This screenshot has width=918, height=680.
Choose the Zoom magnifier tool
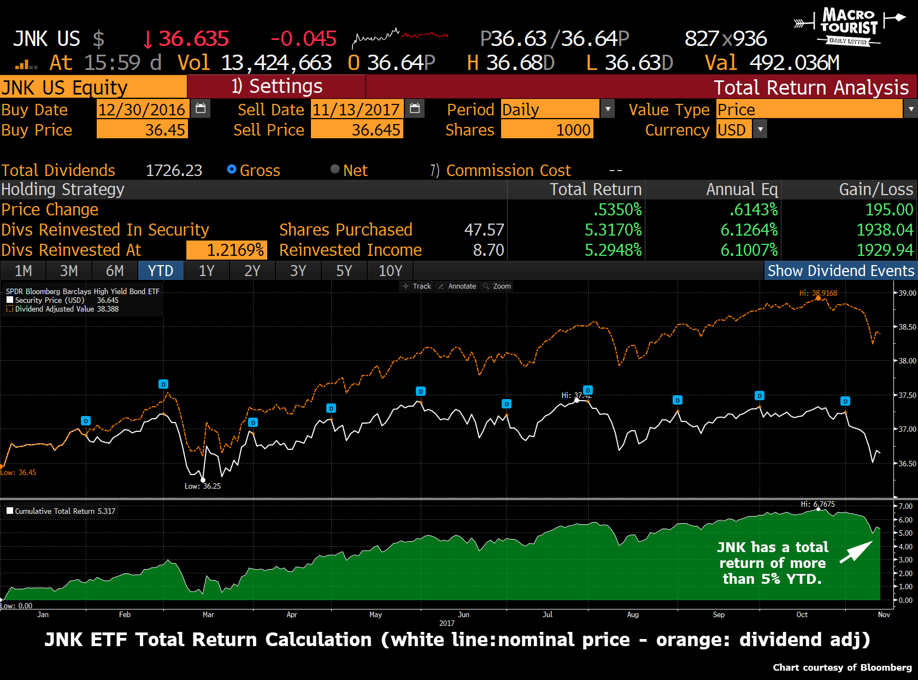(497, 286)
